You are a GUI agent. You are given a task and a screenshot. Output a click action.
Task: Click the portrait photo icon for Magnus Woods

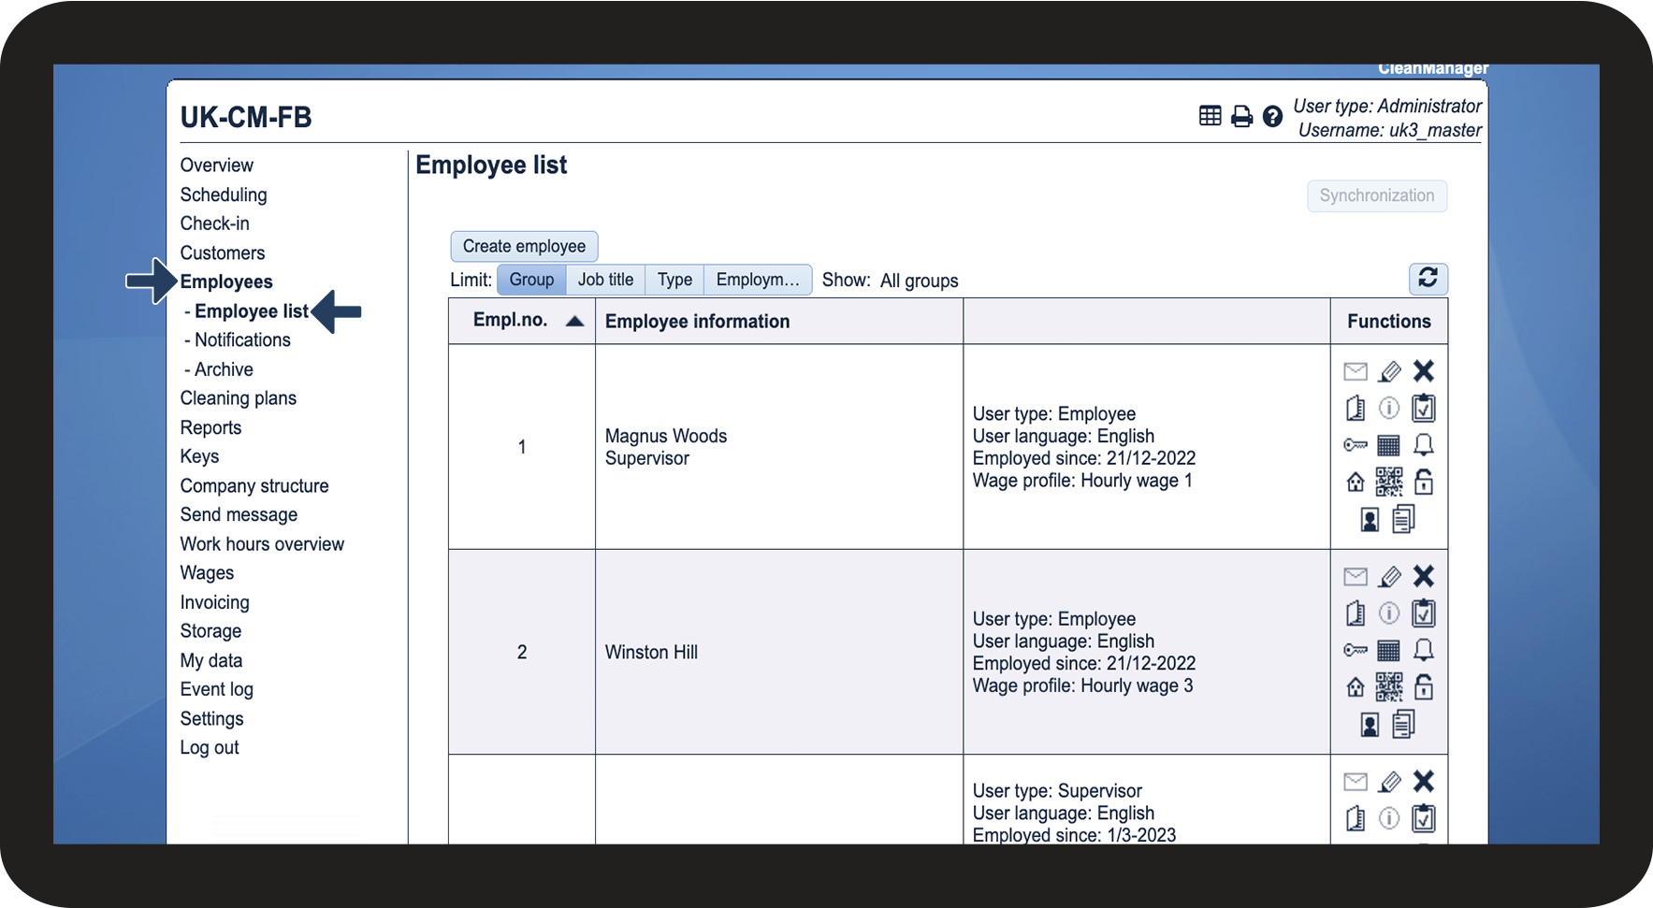1370,520
